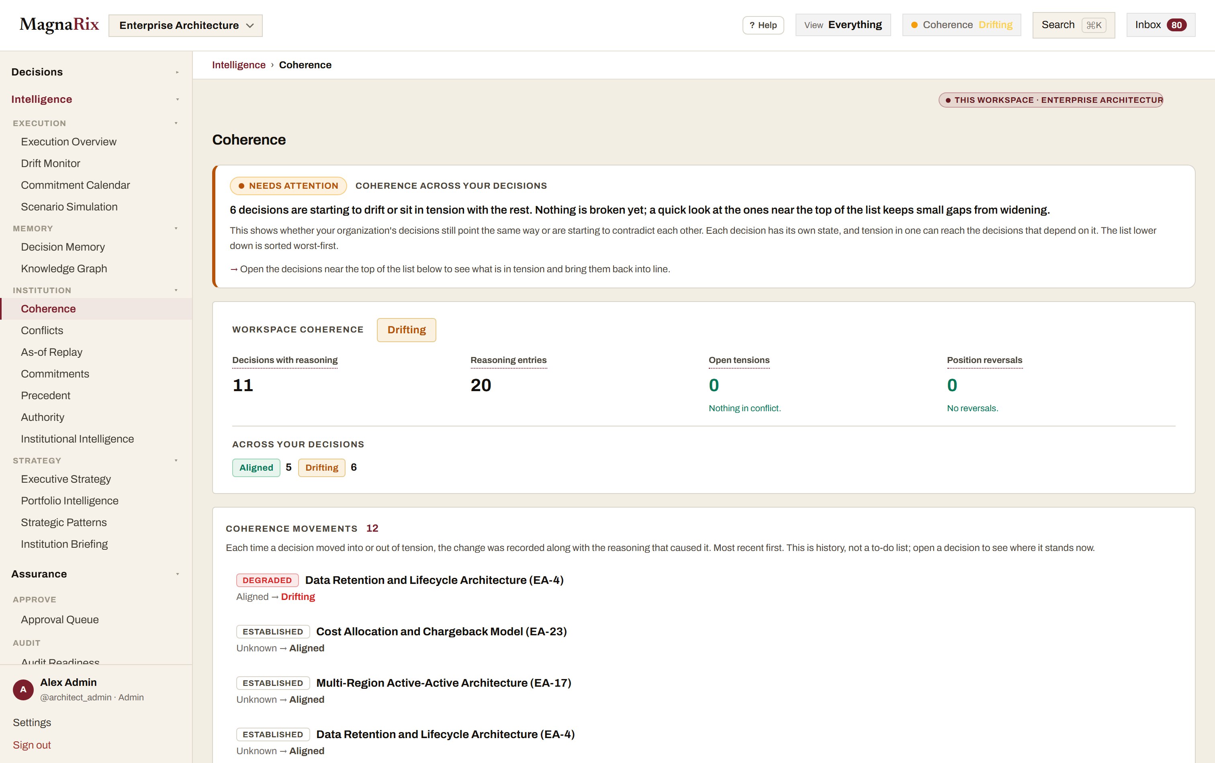Click the Coherence Drifting status indicator

(961, 25)
